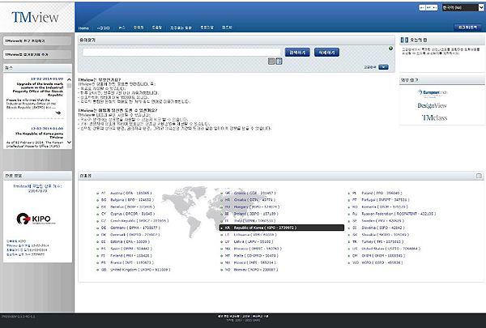Open the Slovak Republic trade mark upgrade news
This screenshot has height=328, width=486.
(x=40, y=89)
